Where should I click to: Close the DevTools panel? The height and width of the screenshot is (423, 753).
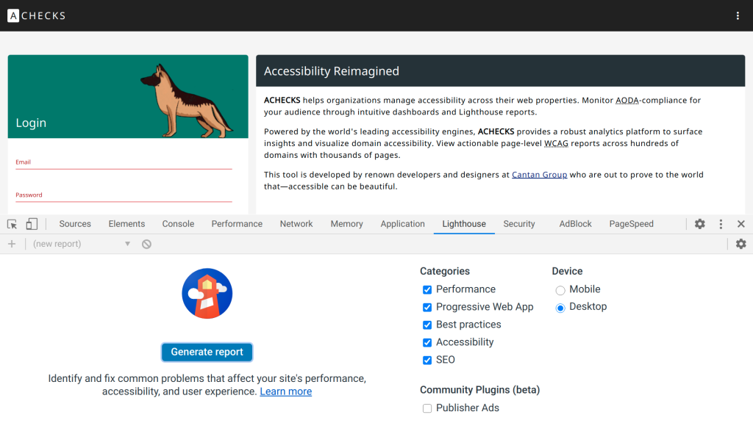pyautogui.click(x=741, y=224)
